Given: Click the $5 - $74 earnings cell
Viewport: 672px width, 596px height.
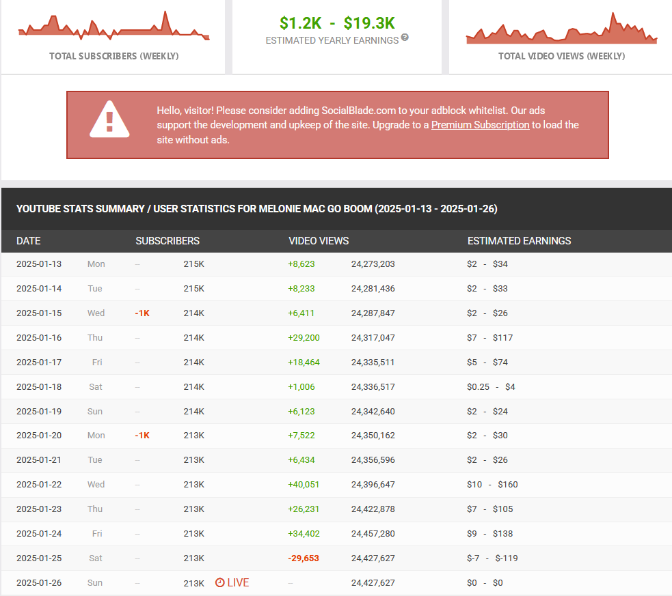Looking at the screenshot, I should (487, 363).
